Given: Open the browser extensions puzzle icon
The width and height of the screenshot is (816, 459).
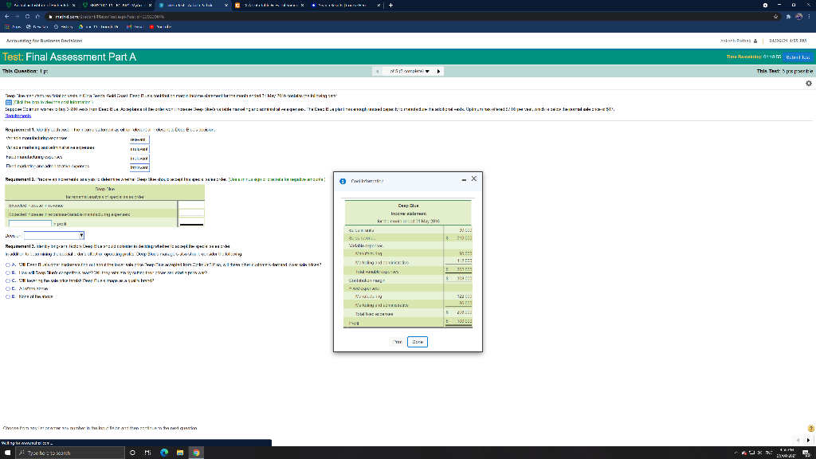Looking at the screenshot, I should point(788,17).
